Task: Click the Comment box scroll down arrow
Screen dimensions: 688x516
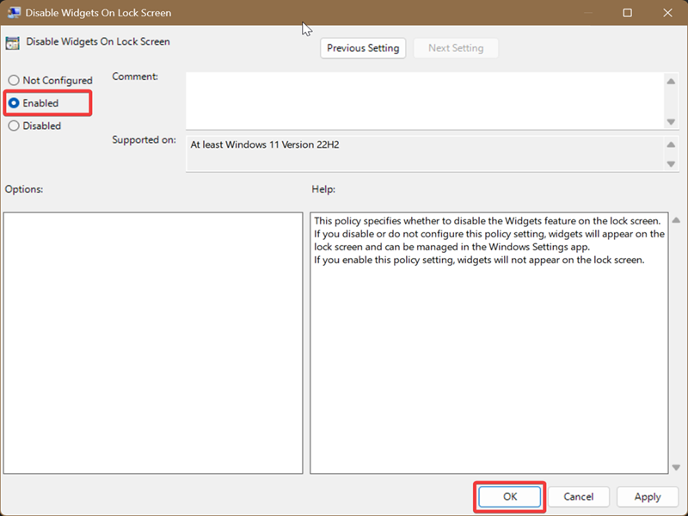Action: [x=671, y=121]
